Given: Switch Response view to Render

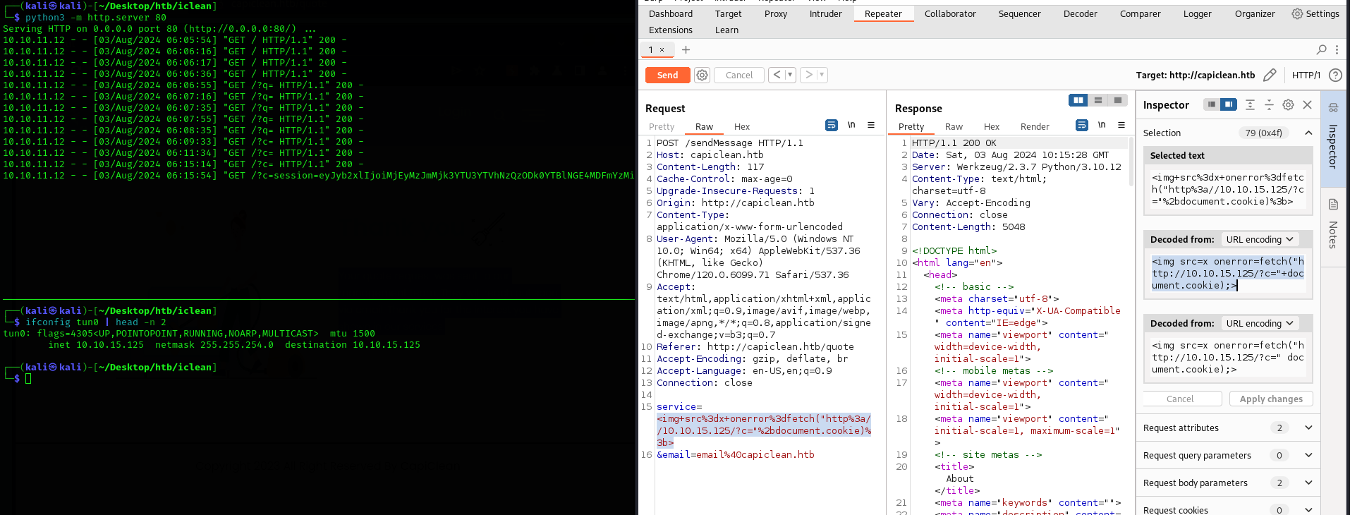Looking at the screenshot, I should click(x=1035, y=126).
